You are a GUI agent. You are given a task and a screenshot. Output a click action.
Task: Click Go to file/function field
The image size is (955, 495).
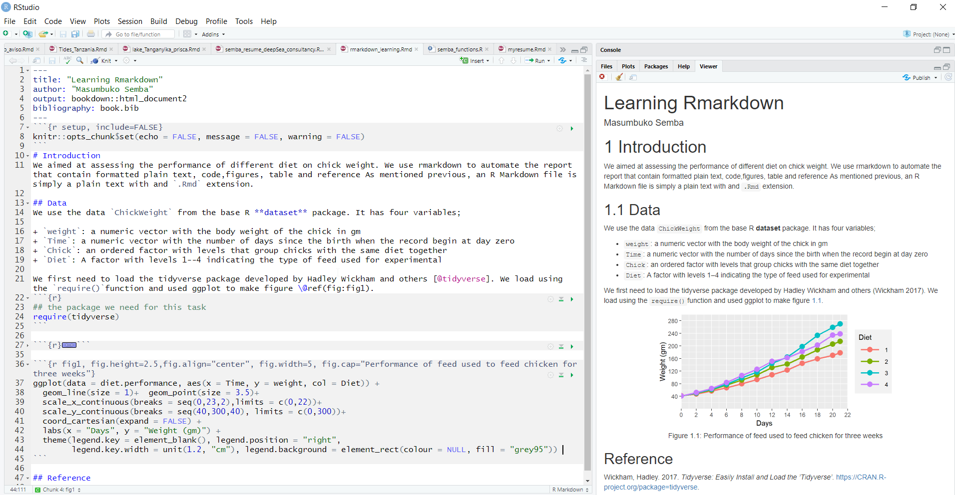click(138, 34)
